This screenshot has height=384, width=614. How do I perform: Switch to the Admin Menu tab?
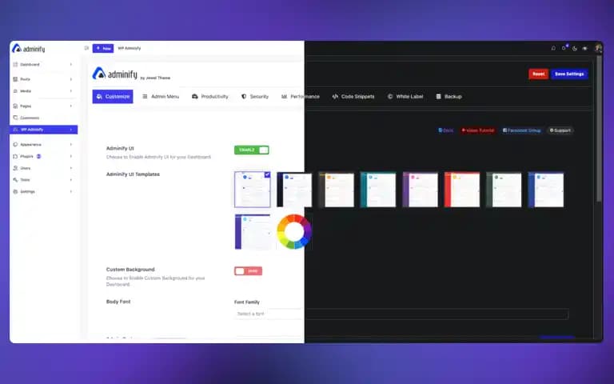(x=161, y=96)
